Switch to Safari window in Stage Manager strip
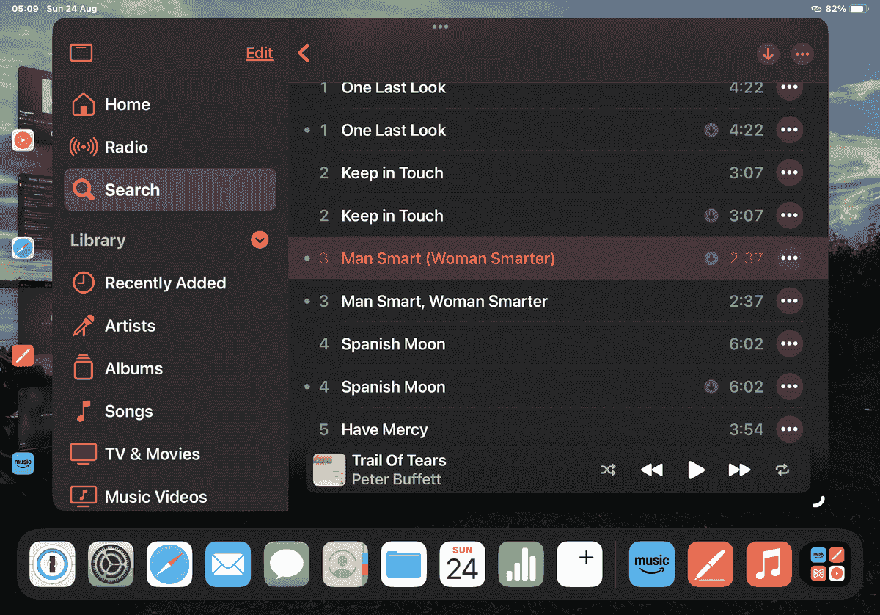Screen dimensions: 880x615 (x=23, y=248)
